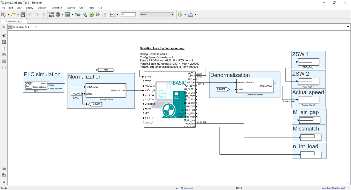Select the Image tool in the palette
351x190 pixels.
click(x=4, y=61)
